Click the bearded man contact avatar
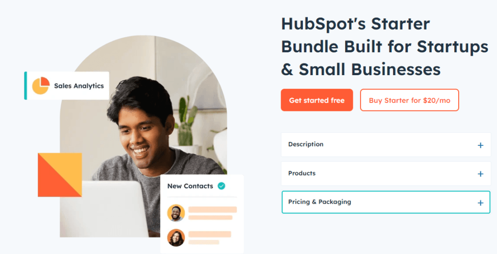This screenshot has height=254, width=497. click(176, 213)
